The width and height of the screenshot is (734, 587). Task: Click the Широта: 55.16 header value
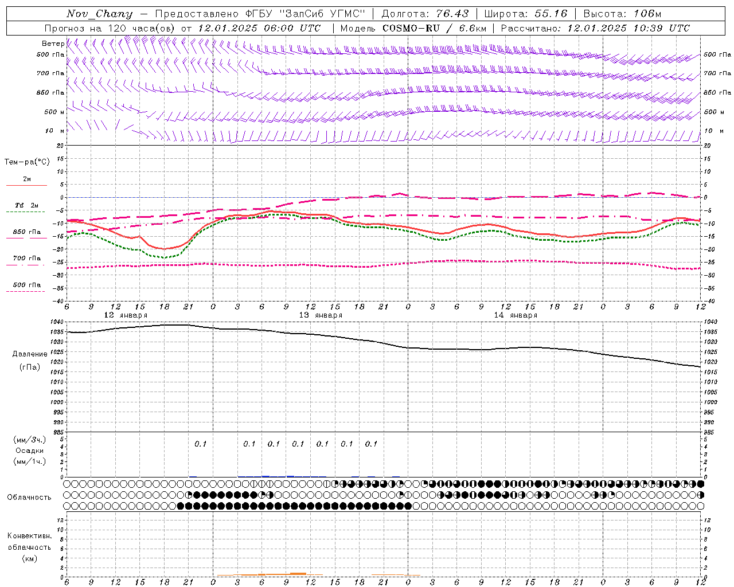(526, 14)
